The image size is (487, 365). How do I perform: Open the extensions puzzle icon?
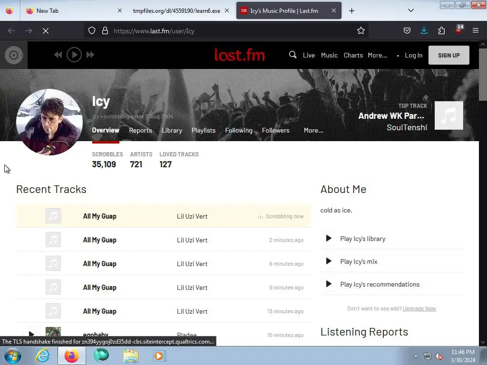point(441,31)
